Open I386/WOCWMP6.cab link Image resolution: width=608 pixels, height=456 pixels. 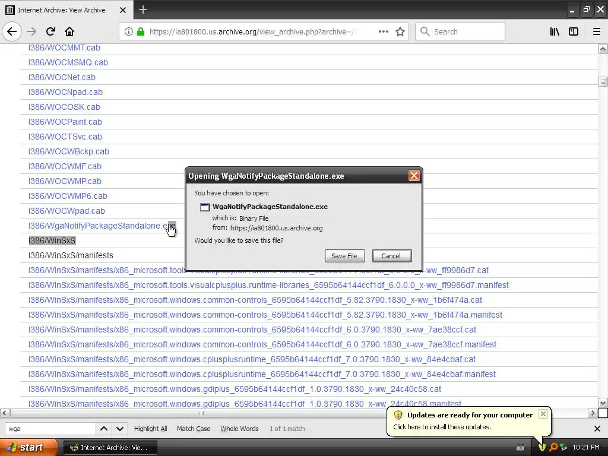pyautogui.click(x=68, y=196)
